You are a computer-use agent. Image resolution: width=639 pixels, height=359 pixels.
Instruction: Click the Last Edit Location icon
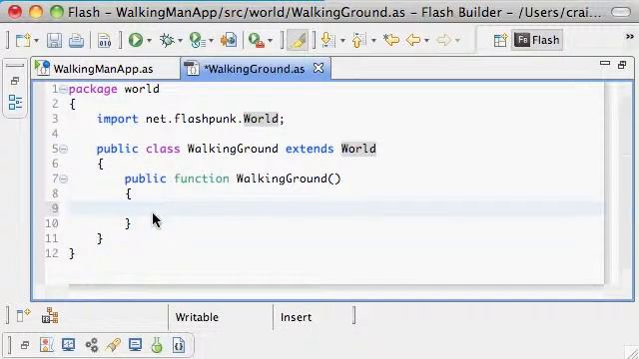391,40
